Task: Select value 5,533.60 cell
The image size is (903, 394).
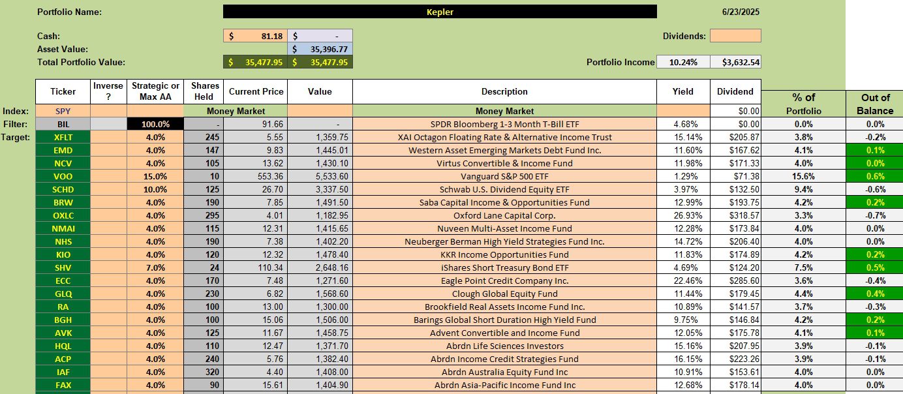Action: [x=320, y=176]
